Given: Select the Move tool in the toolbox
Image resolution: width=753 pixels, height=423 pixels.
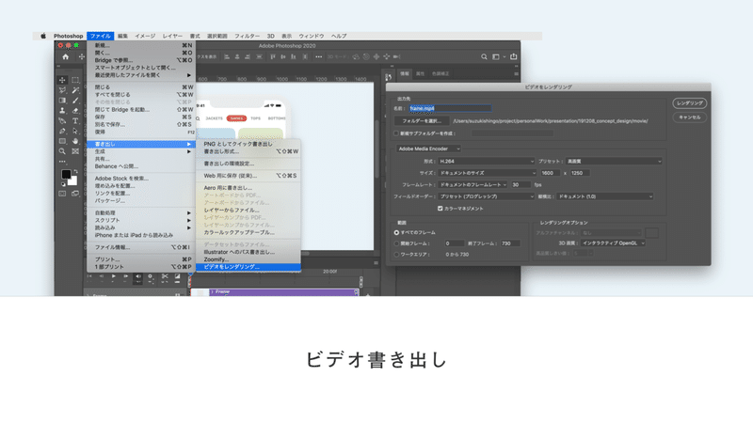Looking at the screenshot, I should (x=62, y=80).
